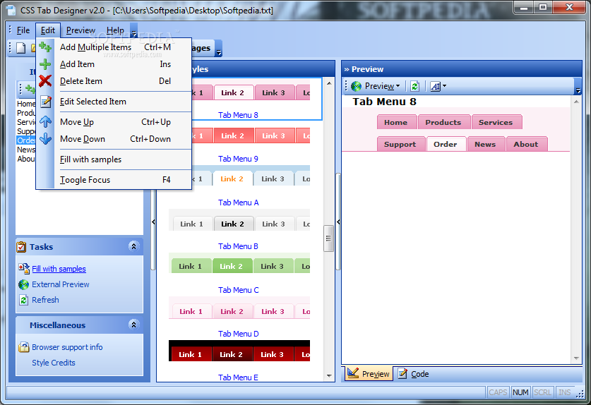The height and width of the screenshot is (405, 591).
Task: Open the Preview menu
Action: (80, 30)
